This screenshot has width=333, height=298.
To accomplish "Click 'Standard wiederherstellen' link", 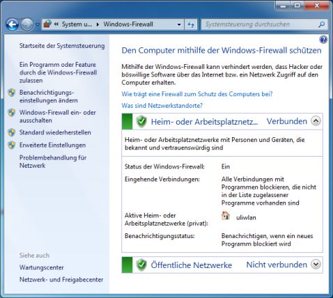I will pos(55,132).
